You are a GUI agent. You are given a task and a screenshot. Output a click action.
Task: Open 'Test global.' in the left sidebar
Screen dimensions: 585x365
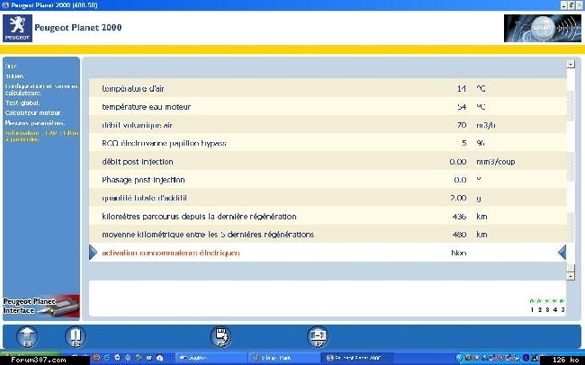point(22,102)
